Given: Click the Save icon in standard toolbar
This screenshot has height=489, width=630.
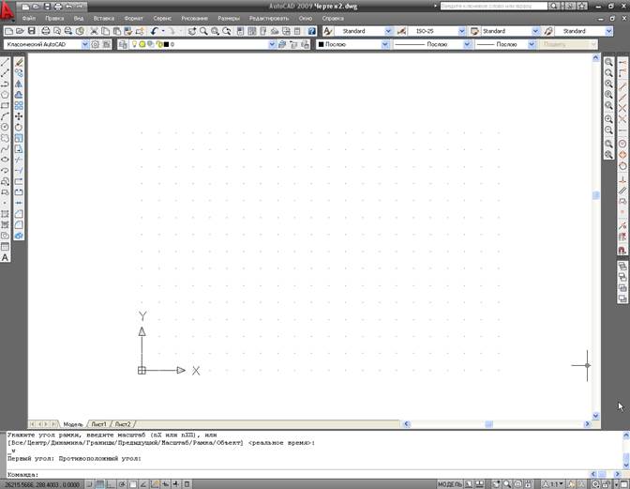Looking at the screenshot, I should click(32, 31).
